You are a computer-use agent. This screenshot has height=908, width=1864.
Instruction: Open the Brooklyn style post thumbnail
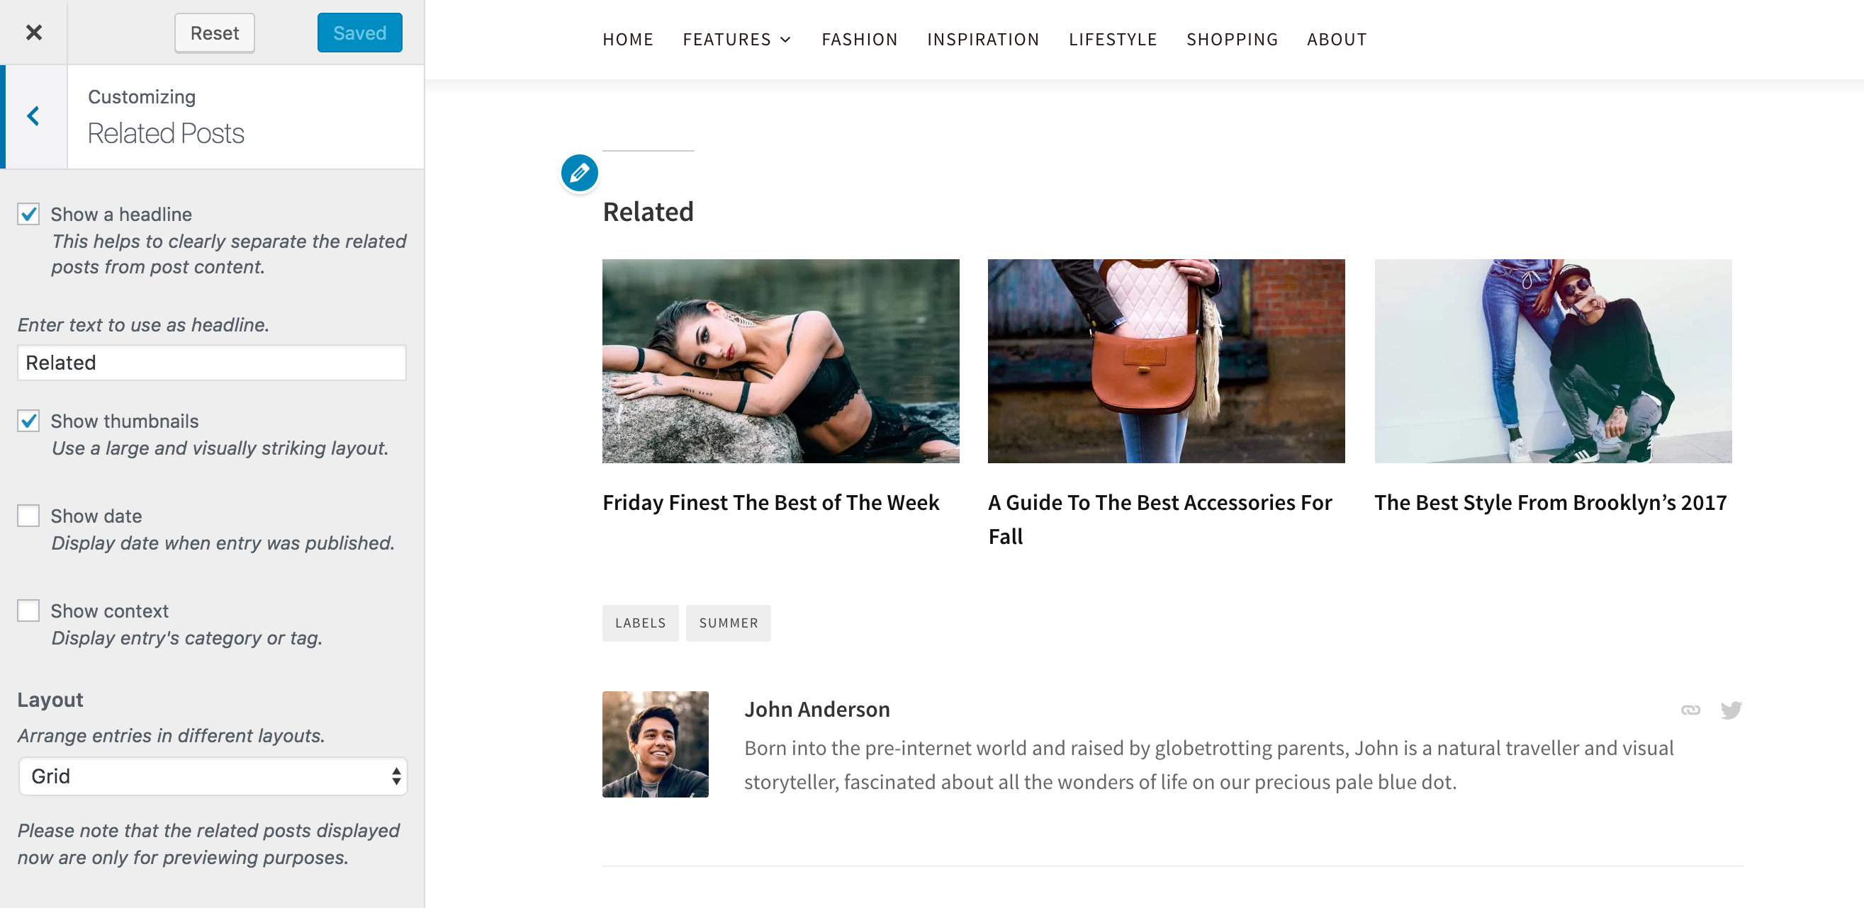(1553, 361)
